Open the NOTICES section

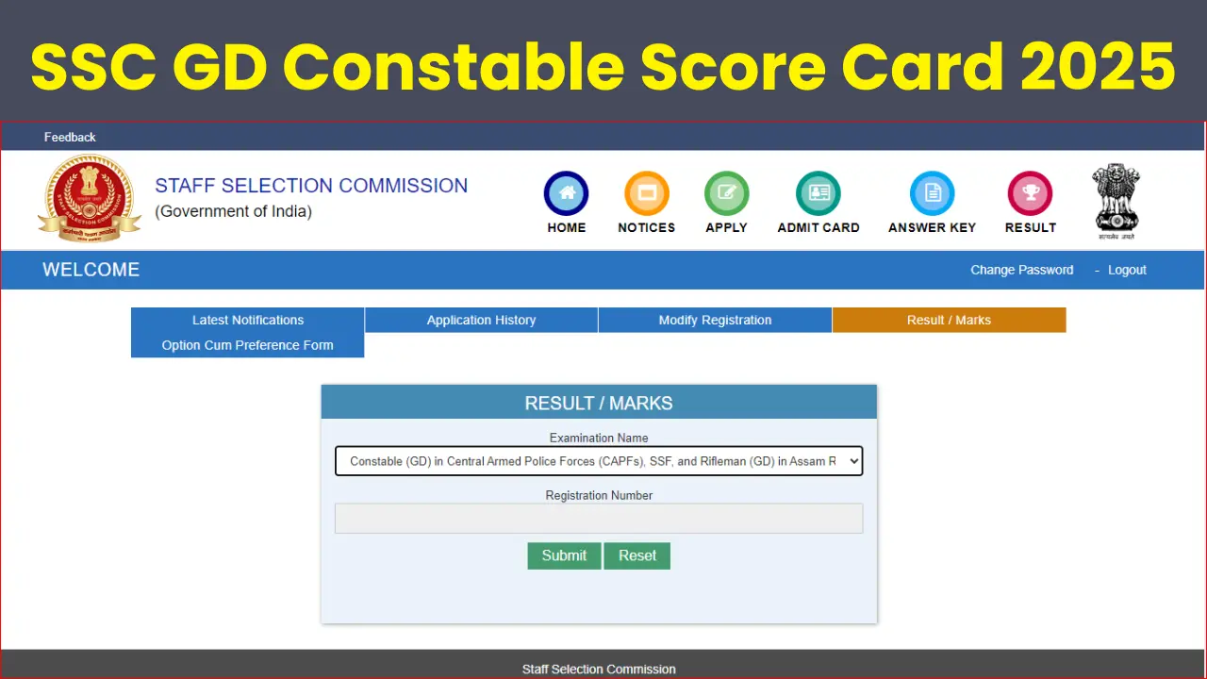click(x=646, y=190)
